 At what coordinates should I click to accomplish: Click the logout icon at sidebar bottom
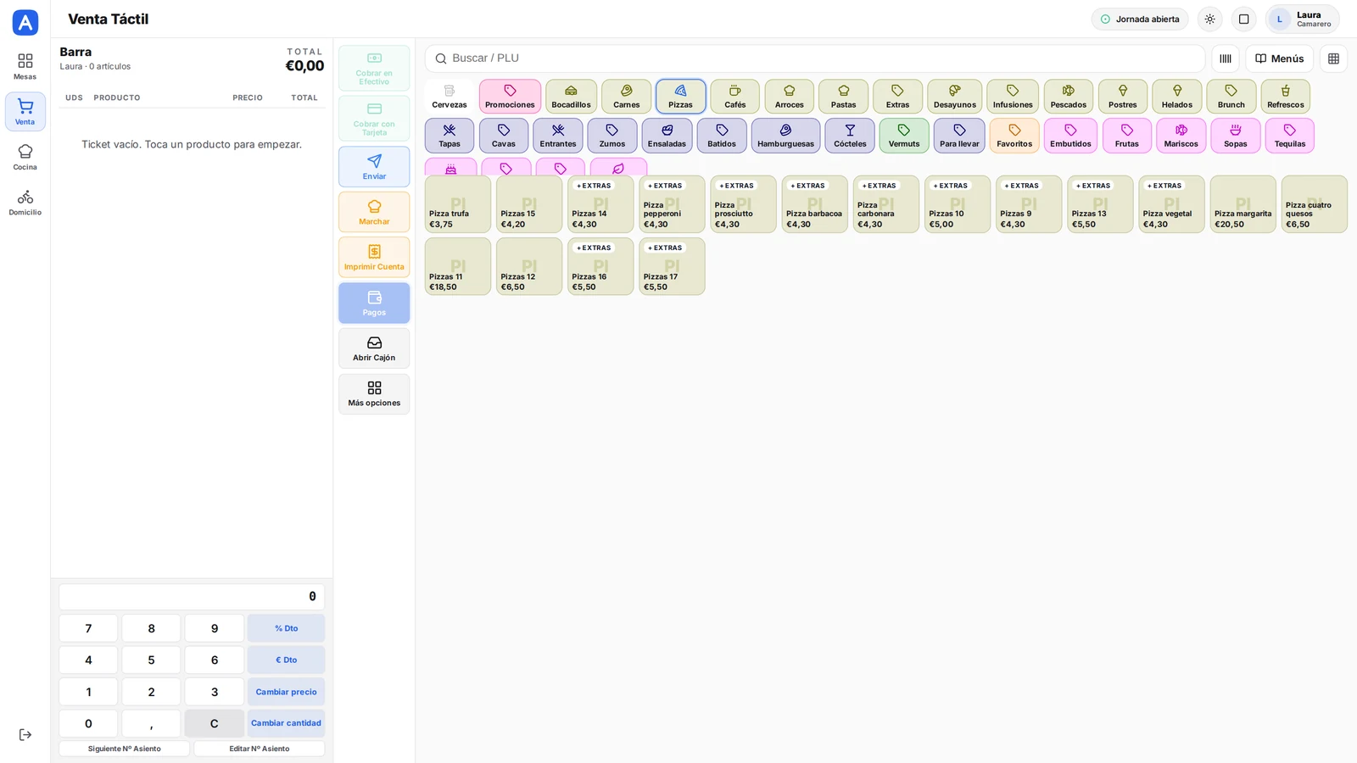pos(25,735)
